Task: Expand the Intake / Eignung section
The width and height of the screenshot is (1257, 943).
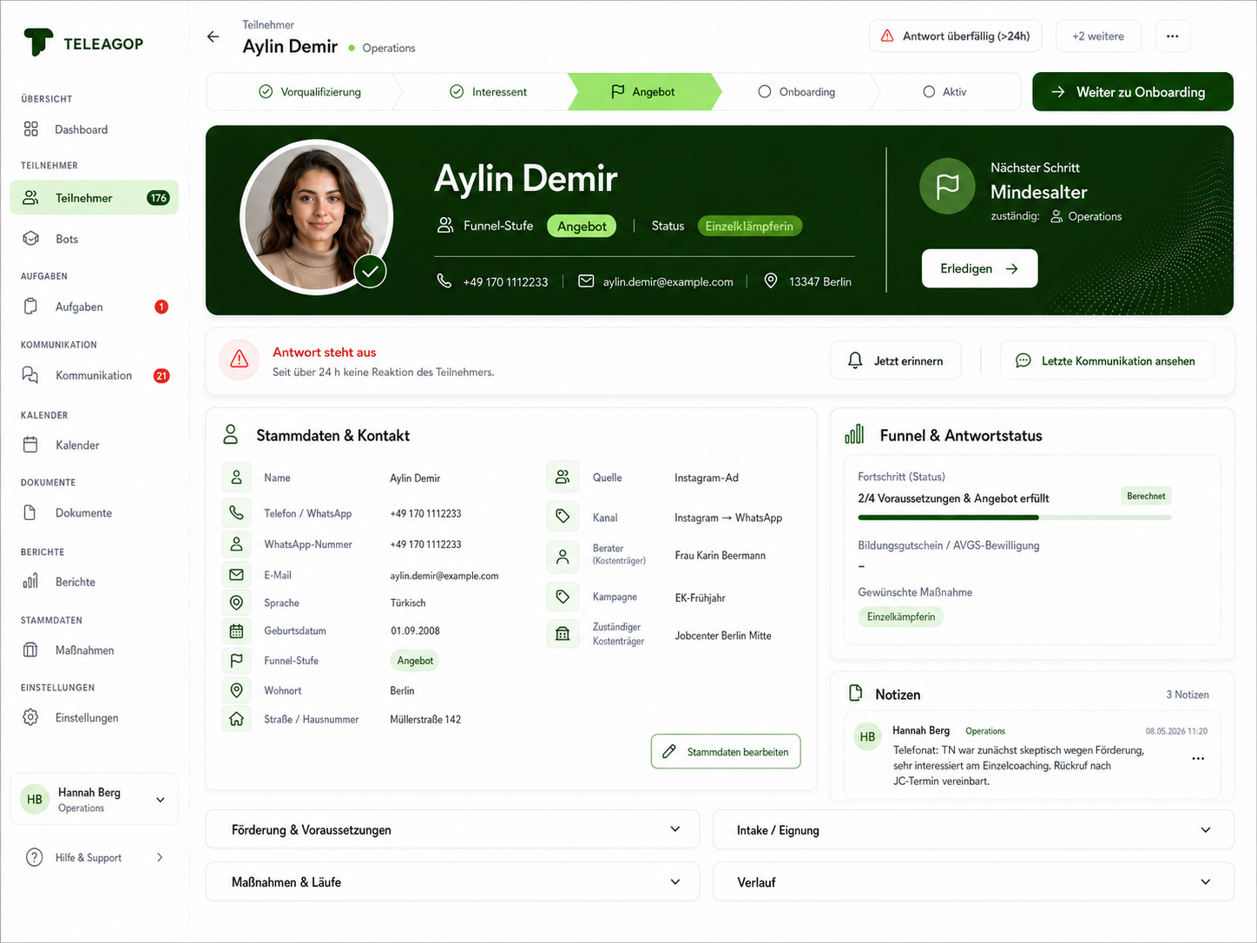Action: [x=973, y=830]
